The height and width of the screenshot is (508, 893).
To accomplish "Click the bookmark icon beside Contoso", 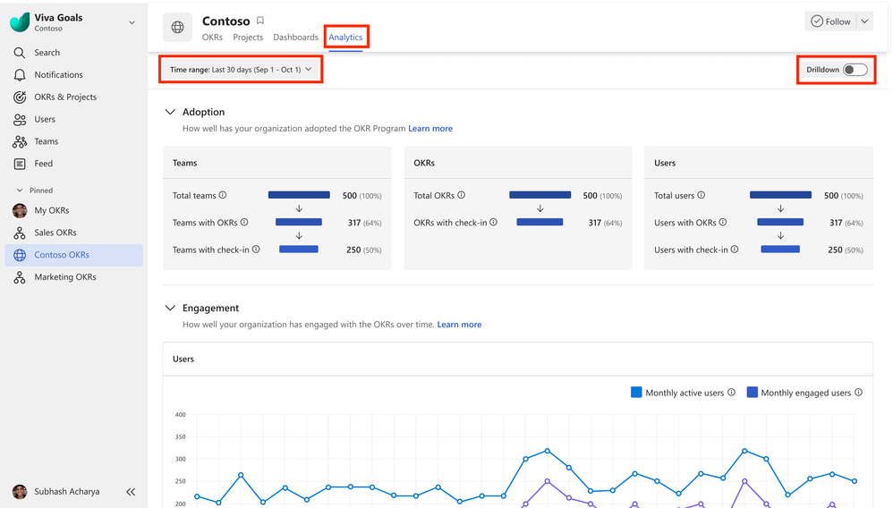I will 260,21.
